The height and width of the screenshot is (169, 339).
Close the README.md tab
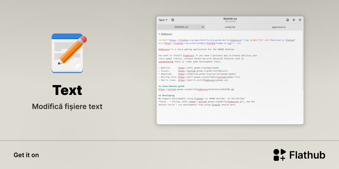coord(203,27)
